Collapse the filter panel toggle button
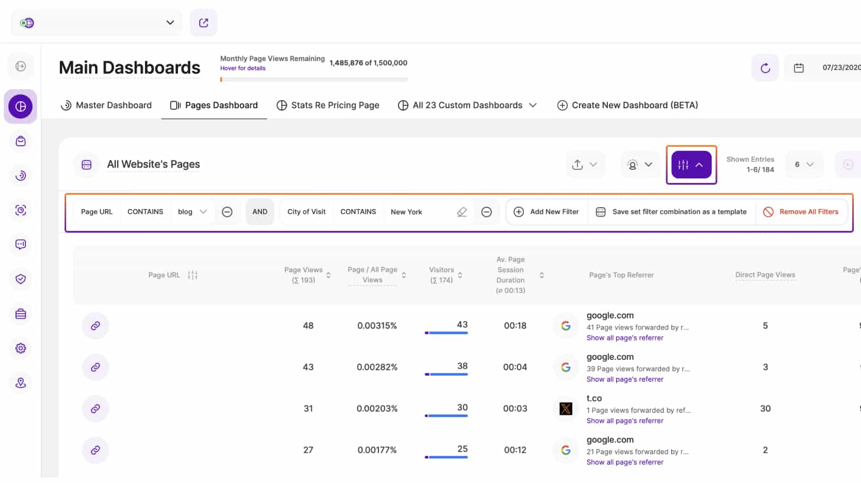861x483 pixels. click(691, 165)
